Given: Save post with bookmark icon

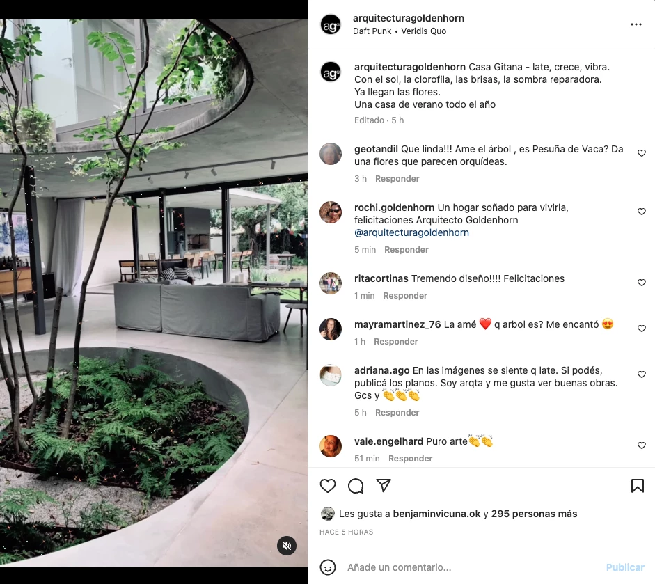Looking at the screenshot, I should tap(637, 486).
